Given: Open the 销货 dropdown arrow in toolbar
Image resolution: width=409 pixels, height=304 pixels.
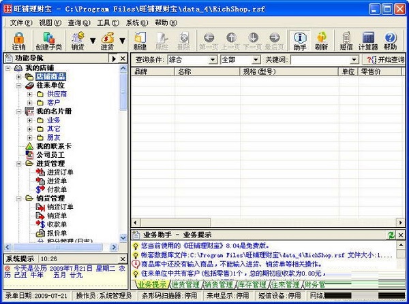Looking at the screenshot, I should (93, 41).
